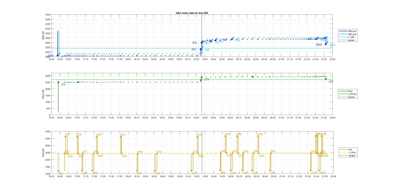The width and height of the screenshot is (395, 195).
Task: Click the title "G&C motor data for dive 509"
Action: tap(192, 13)
